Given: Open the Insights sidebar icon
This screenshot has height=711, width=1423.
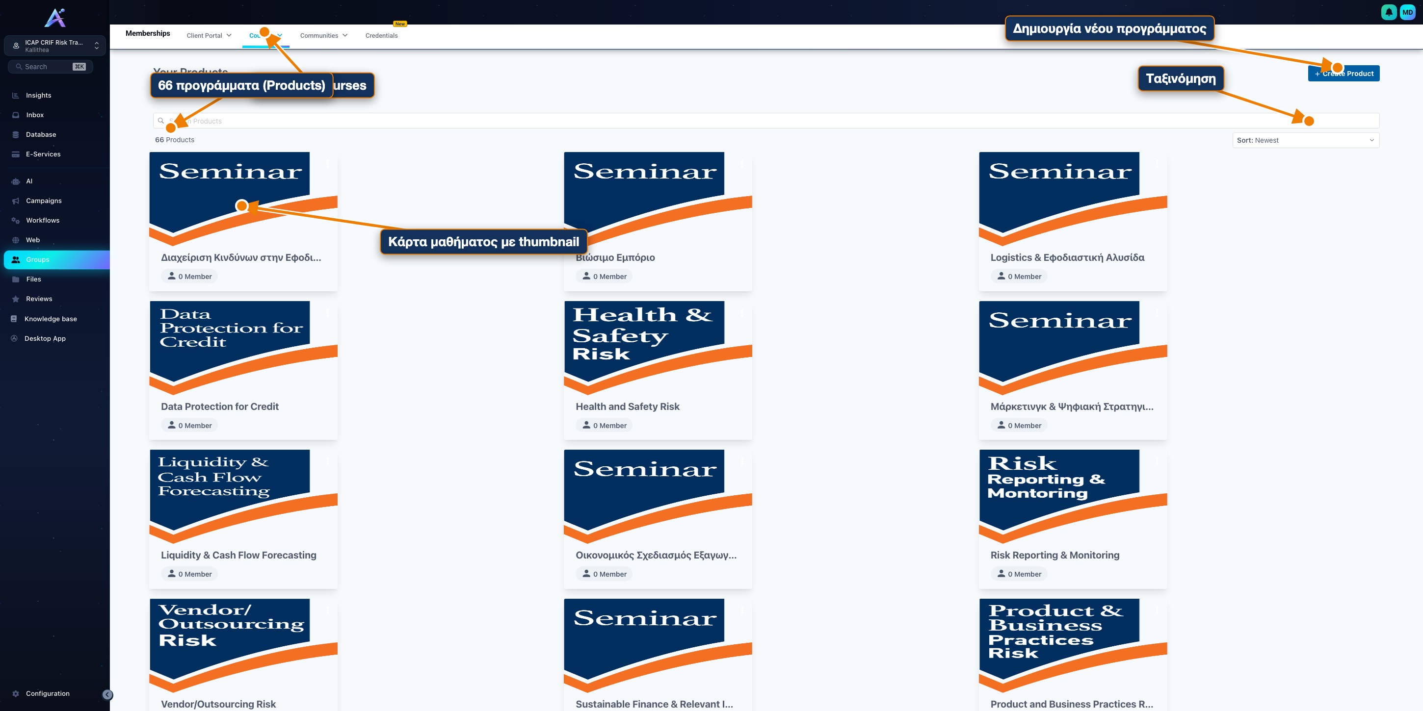Looking at the screenshot, I should coord(16,96).
